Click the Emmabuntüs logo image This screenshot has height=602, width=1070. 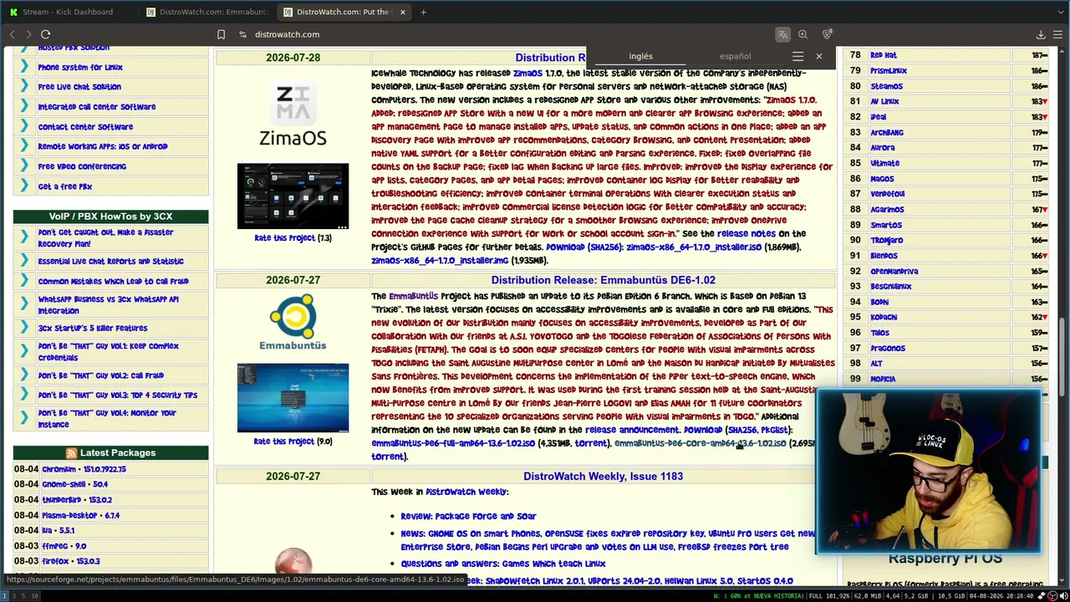pyautogui.click(x=293, y=321)
